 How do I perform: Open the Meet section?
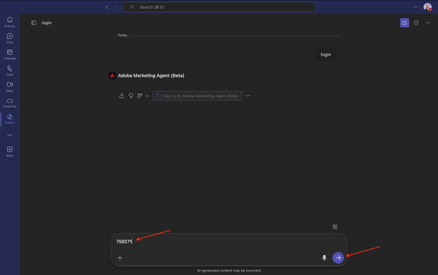(10, 87)
